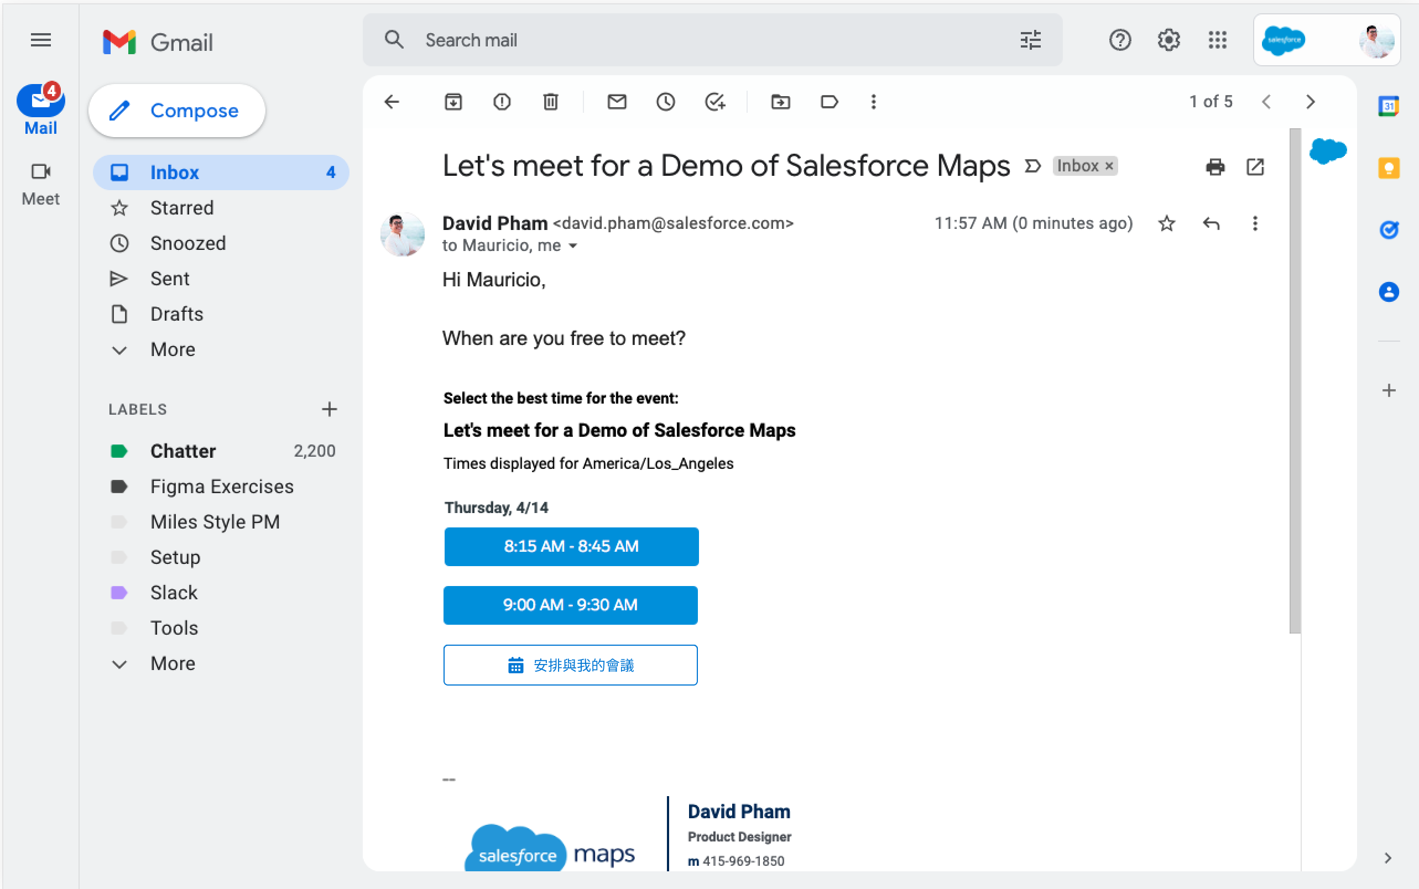This screenshot has width=1419, height=889.
Task: Report this email as spam
Action: [502, 102]
